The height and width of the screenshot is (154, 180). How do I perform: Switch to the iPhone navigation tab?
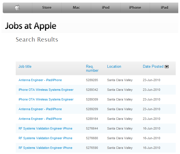pos(135,8)
